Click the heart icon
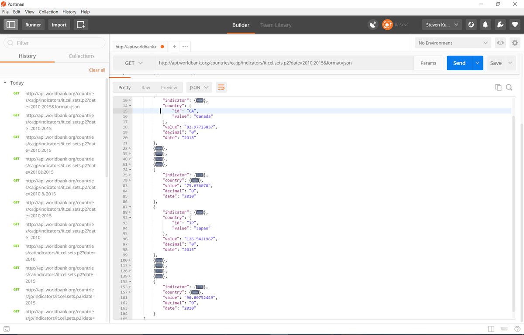The width and height of the screenshot is (524, 335). coord(515,25)
